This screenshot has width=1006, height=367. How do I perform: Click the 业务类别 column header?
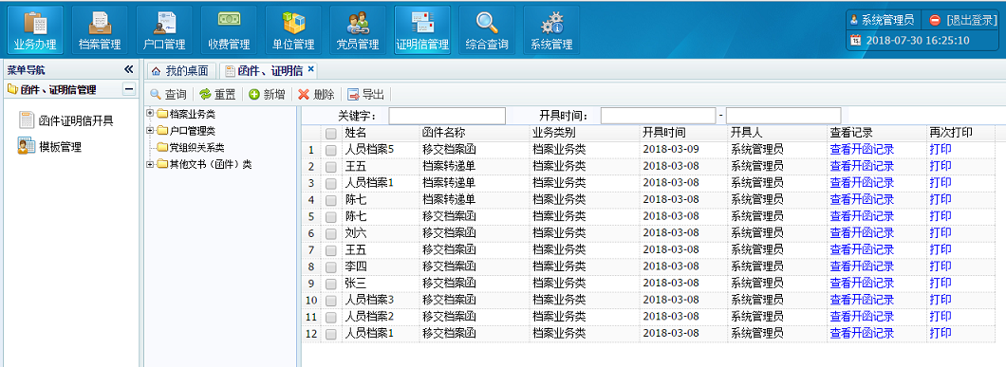click(584, 133)
